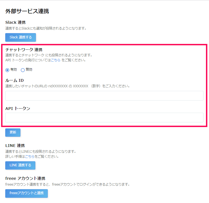Select the 無効 radio button
Viewport: 209px width, 203px height.
point(23,70)
